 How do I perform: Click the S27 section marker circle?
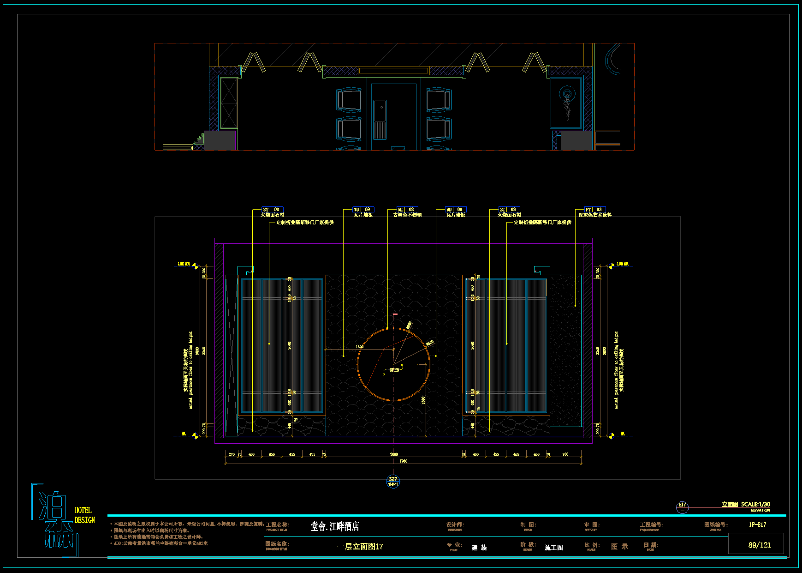393,481
